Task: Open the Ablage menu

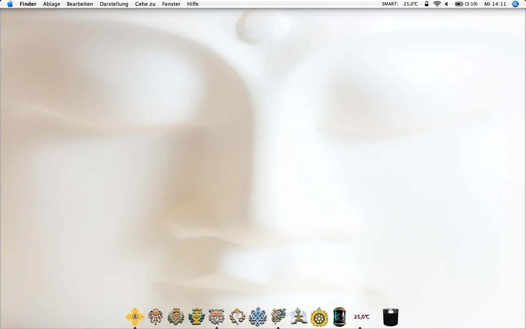Action: click(52, 4)
